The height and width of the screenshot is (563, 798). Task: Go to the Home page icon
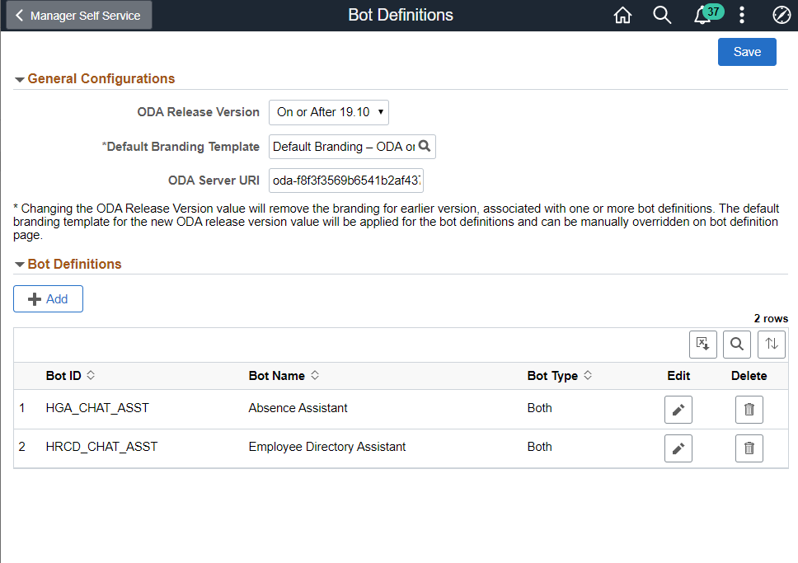click(x=622, y=16)
